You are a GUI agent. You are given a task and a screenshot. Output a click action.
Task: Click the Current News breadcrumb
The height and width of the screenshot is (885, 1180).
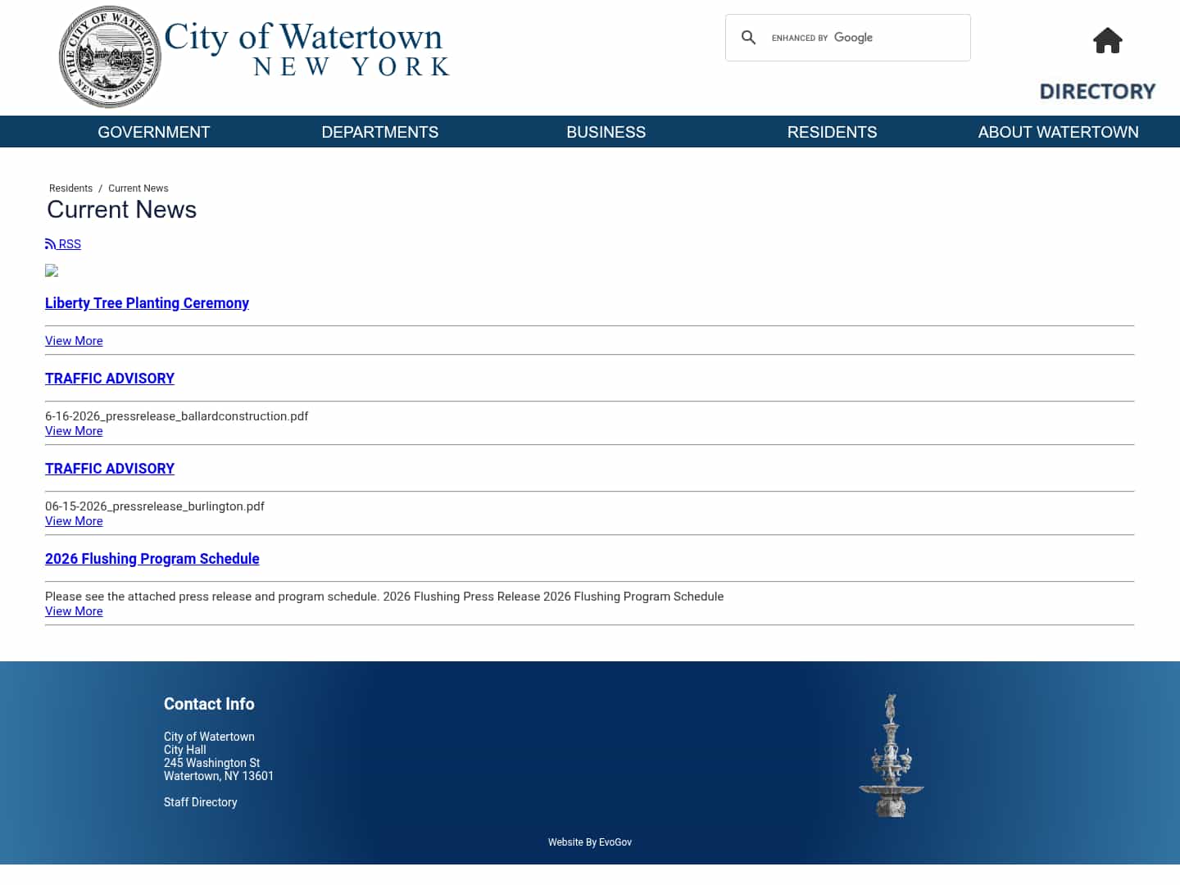138,188
